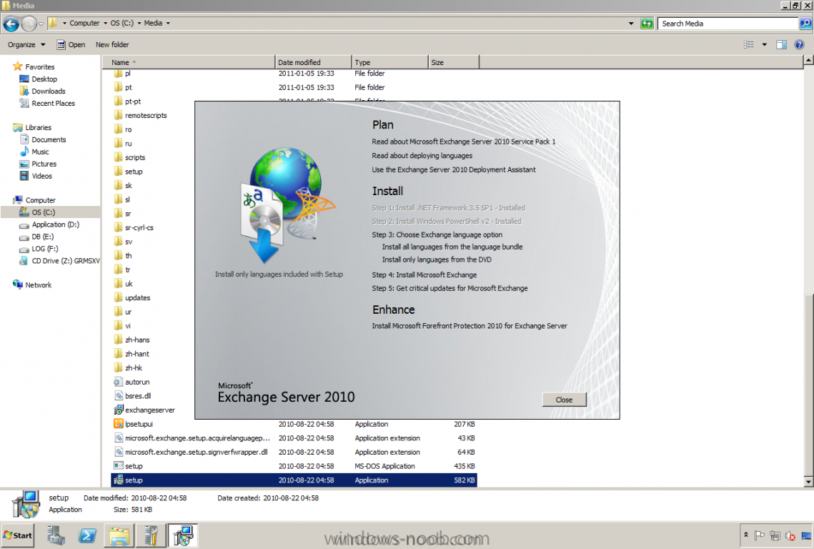814x549 pixels.
Task: Select Application (D:) drive in navigation pane
Action: (x=56, y=224)
